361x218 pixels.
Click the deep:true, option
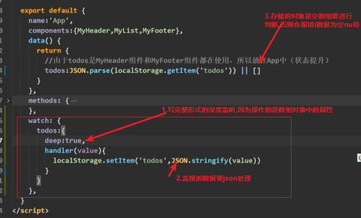tap(65, 140)
